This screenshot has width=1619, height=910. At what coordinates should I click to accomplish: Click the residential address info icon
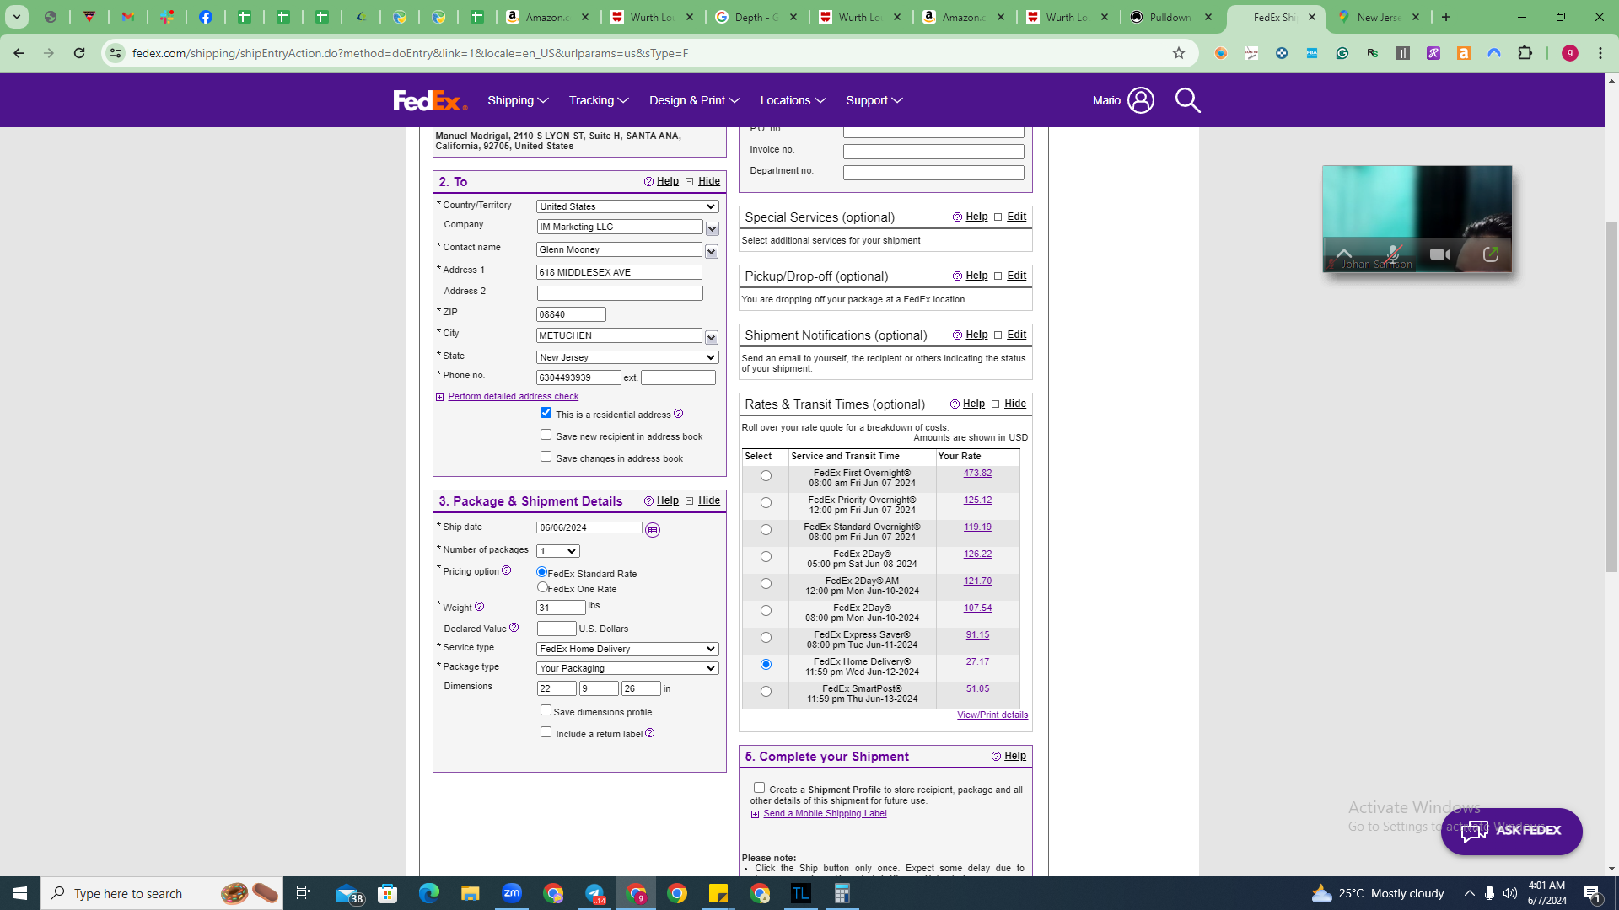click(x=678, y=414)
